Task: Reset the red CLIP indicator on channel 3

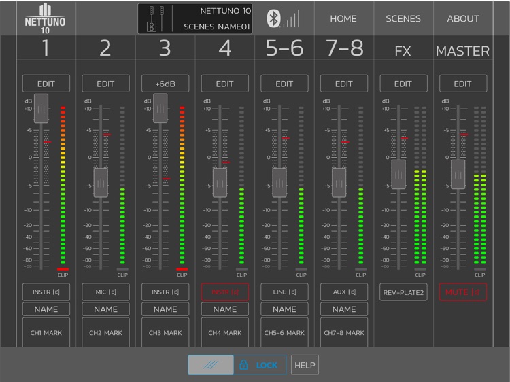Action: [182, 269]
